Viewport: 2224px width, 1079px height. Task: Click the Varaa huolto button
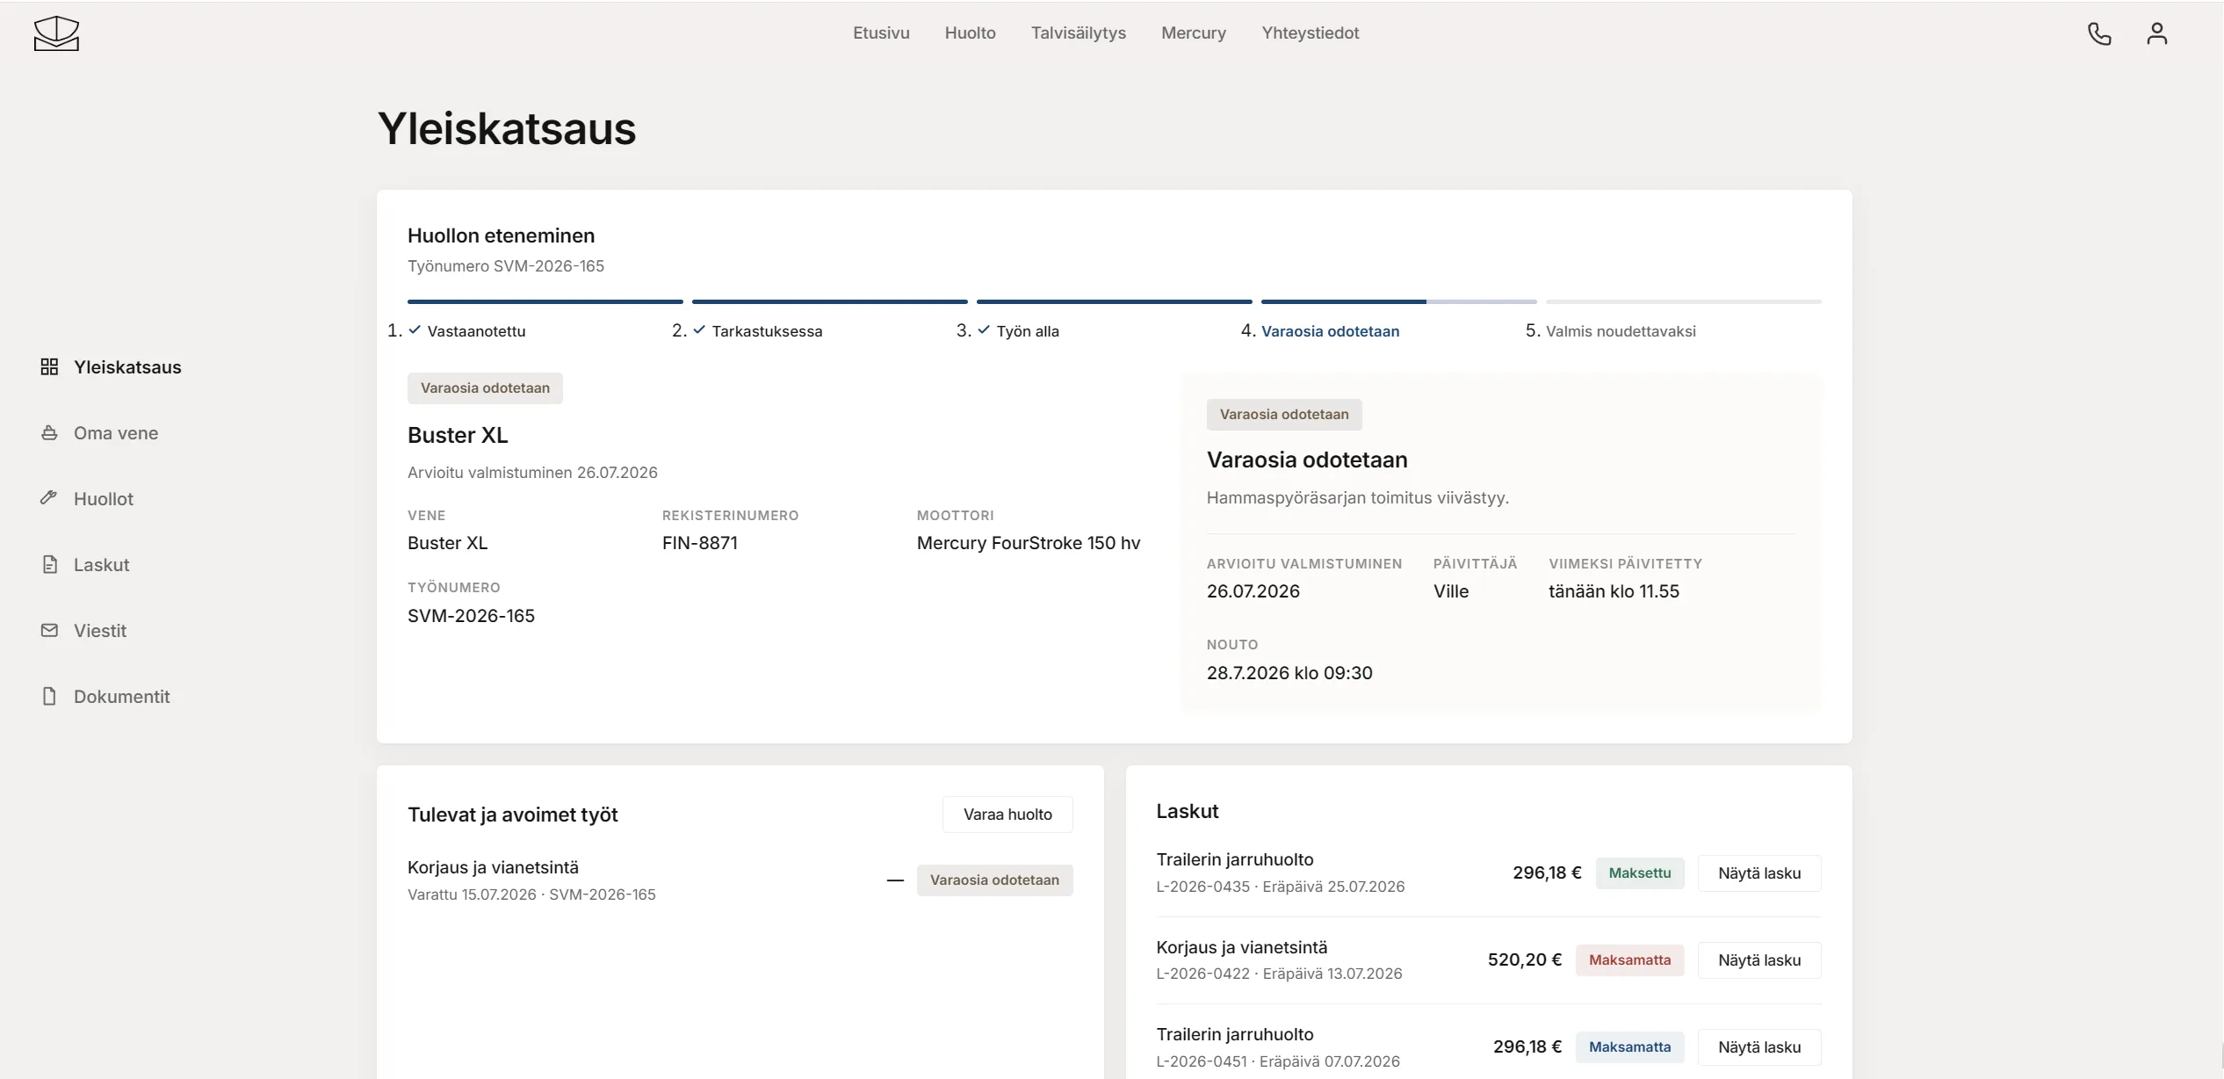[x=1007, y=815]
